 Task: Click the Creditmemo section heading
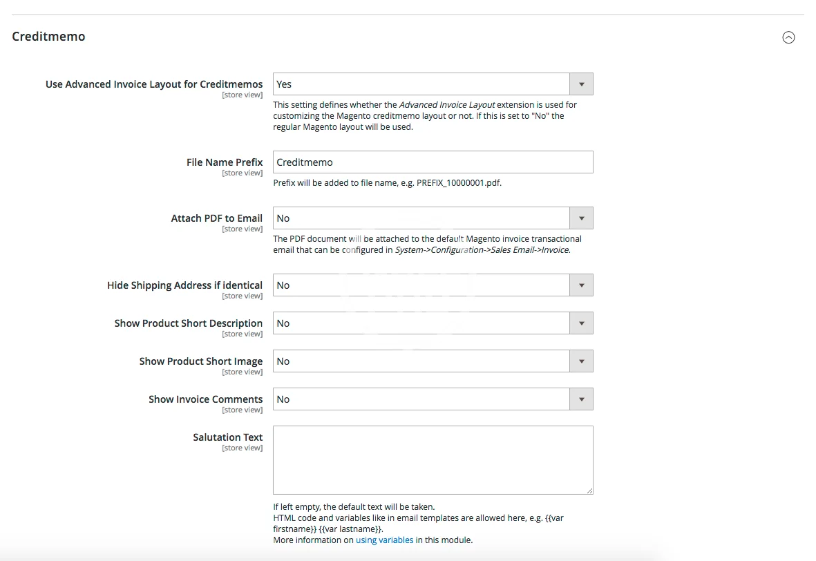coord(48,37)
